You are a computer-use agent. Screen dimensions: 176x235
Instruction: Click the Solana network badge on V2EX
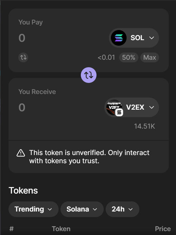coord(119,112)
